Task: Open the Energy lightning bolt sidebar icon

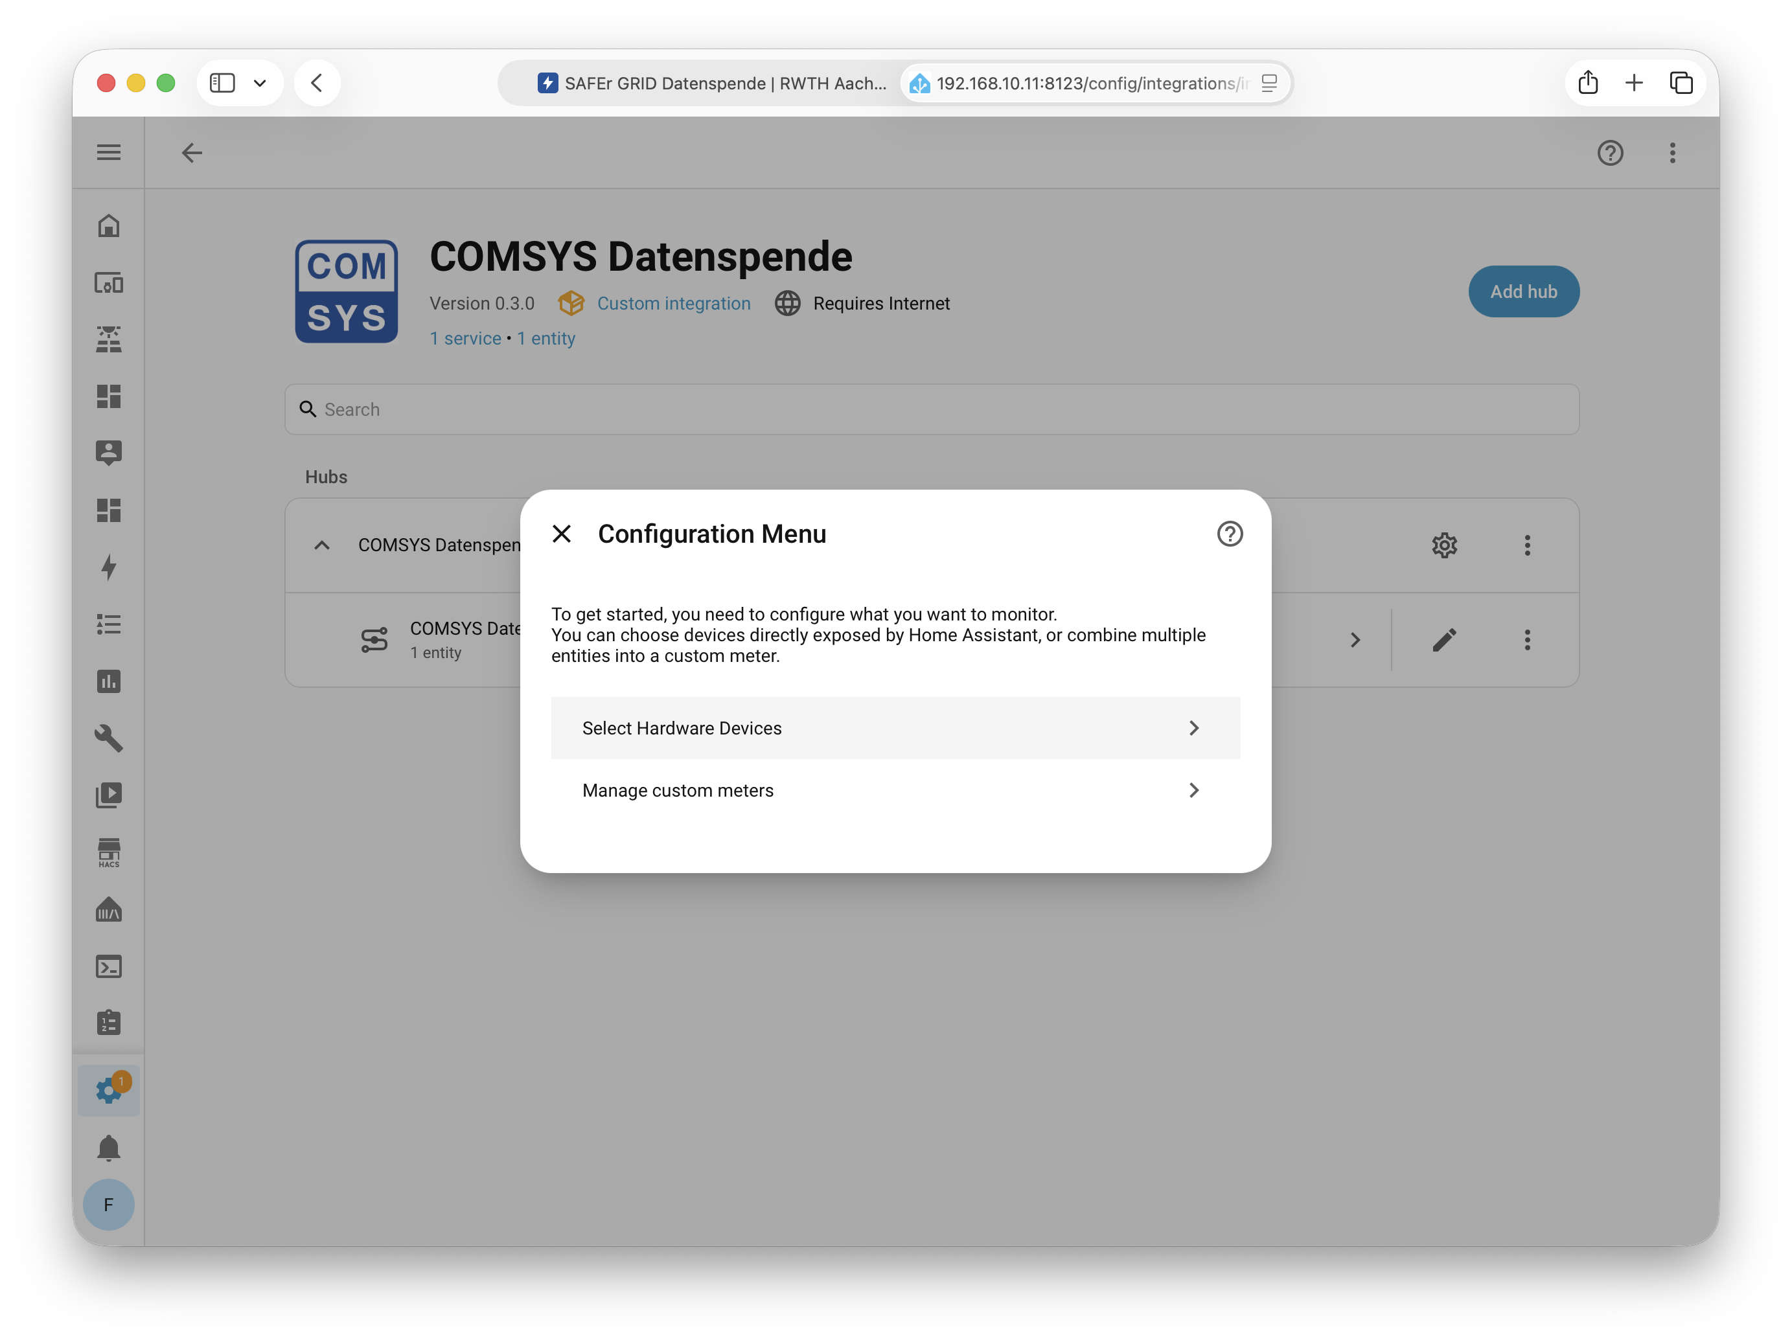Action: 109,567
